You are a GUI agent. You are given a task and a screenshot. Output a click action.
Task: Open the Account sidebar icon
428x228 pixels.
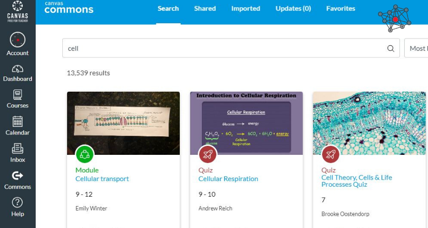pos(18,44)
